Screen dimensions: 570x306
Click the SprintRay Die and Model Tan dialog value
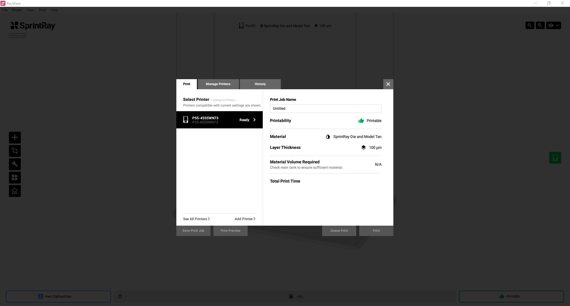[x=357, y=137]
